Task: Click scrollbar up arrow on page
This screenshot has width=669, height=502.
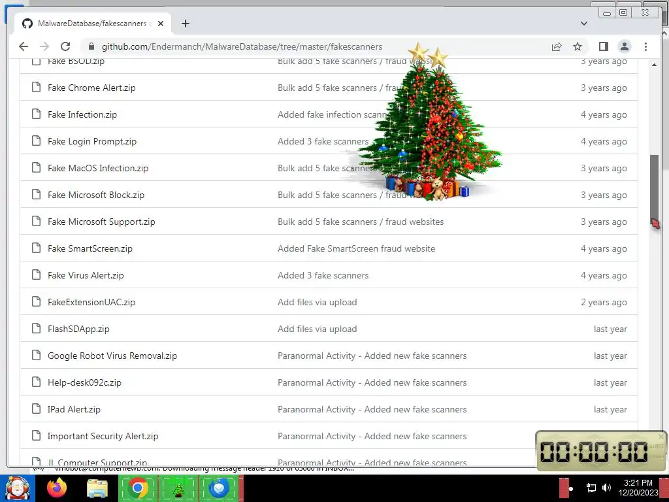Action: click(x=654, y=65)
